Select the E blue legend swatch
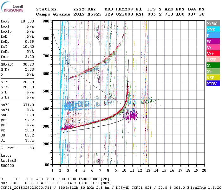Screen dimensions: 222x190 (213, 35)
